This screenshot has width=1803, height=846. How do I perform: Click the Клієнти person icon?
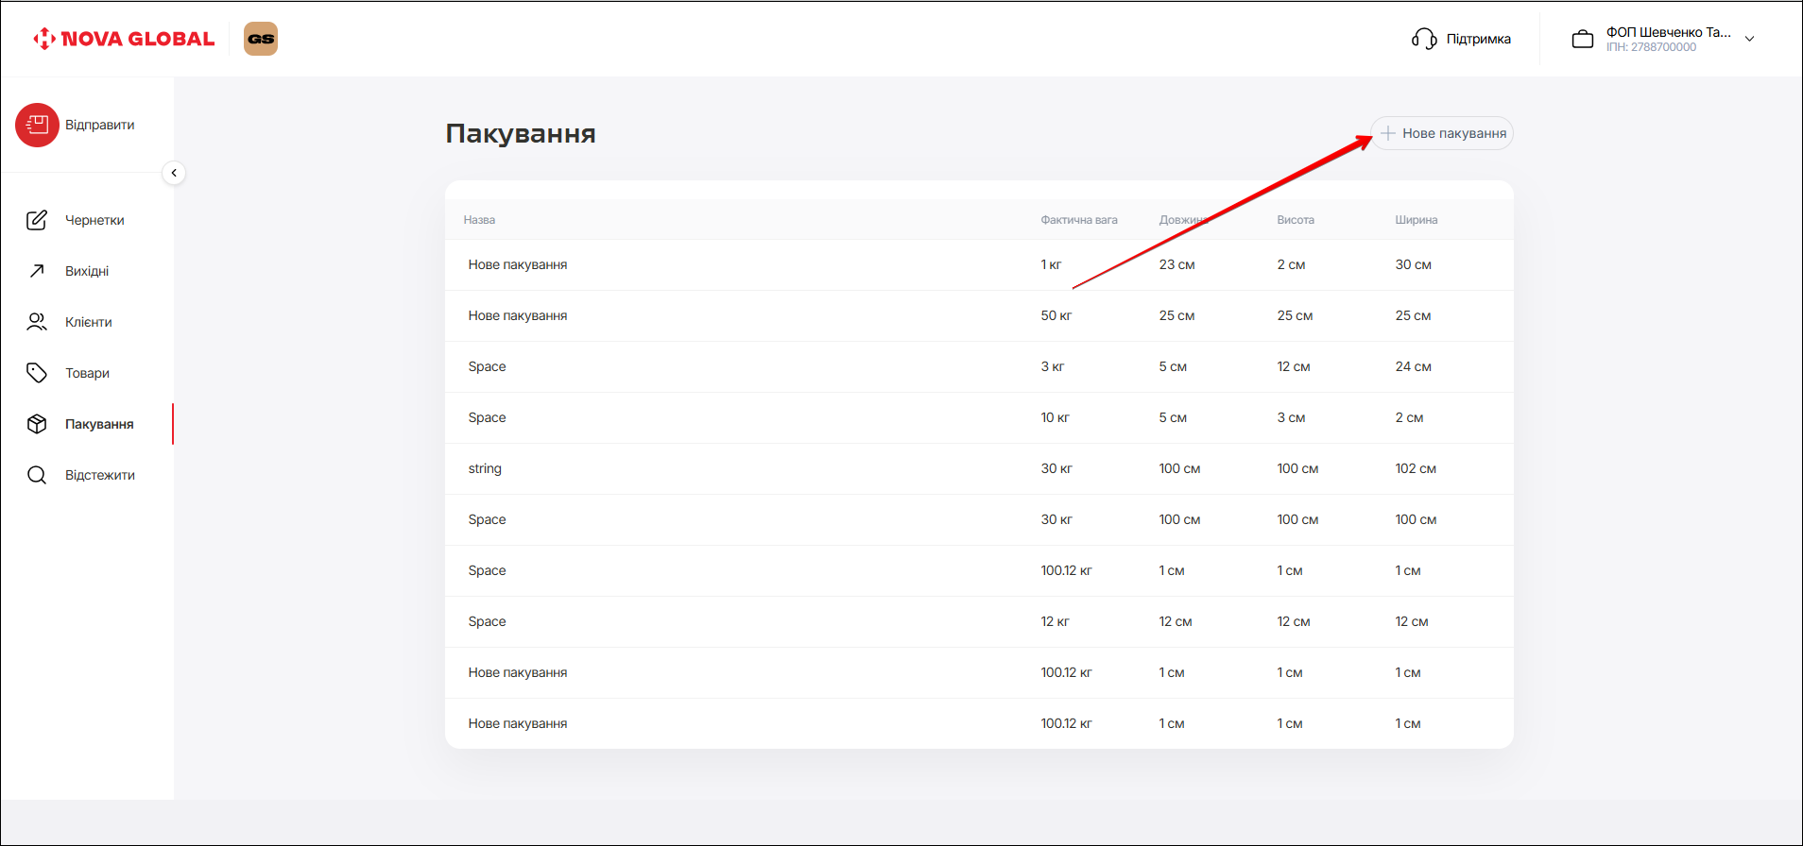pyautogui.click(x=37, y=322)
